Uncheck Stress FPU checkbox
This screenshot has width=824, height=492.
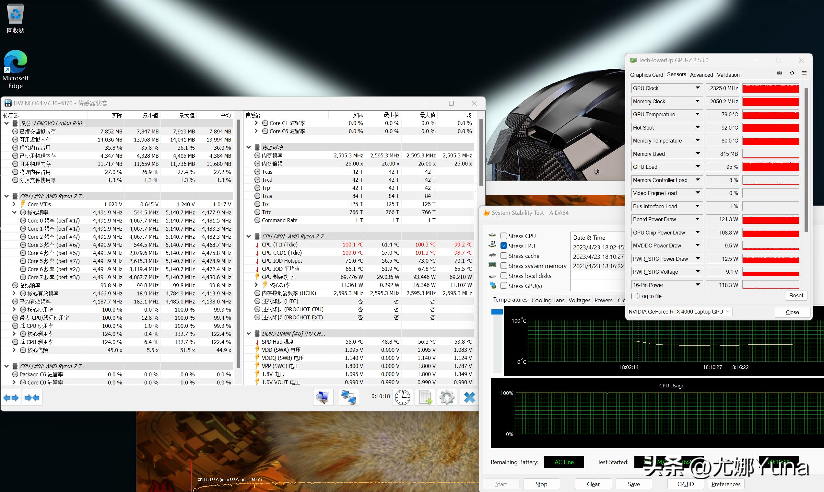point(503,246)
